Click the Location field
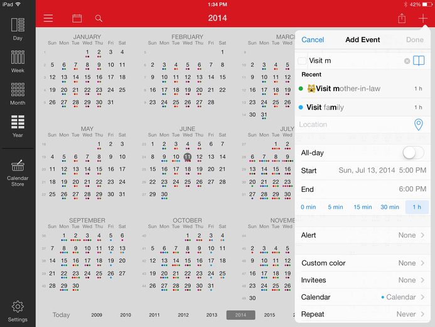Screen dimensions: 435x327 [x=355, y=125]
